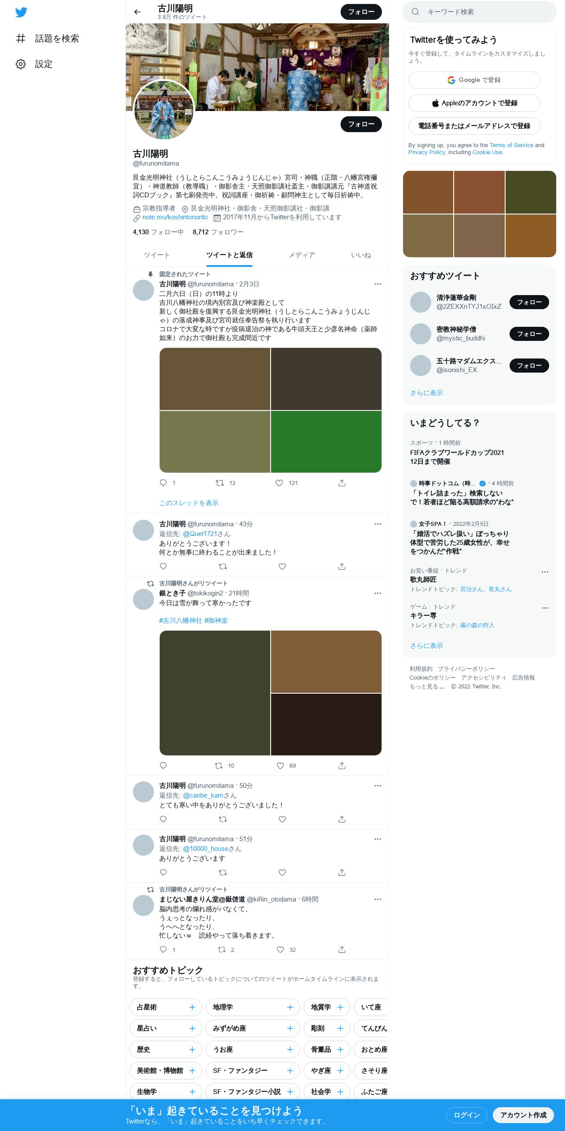Like the pinned tweet with 121 likes
Screen dimensions: 565x1131
[279, 483]
